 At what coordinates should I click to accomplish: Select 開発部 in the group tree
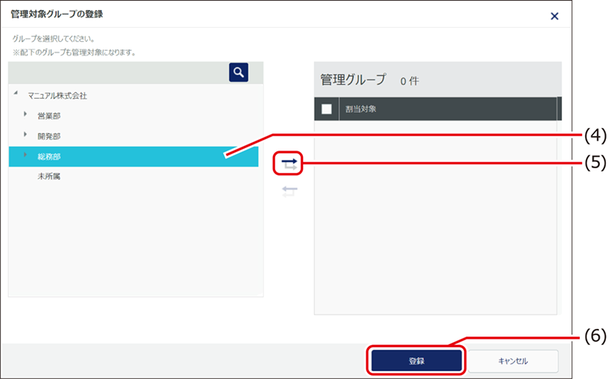pos(49,137)
